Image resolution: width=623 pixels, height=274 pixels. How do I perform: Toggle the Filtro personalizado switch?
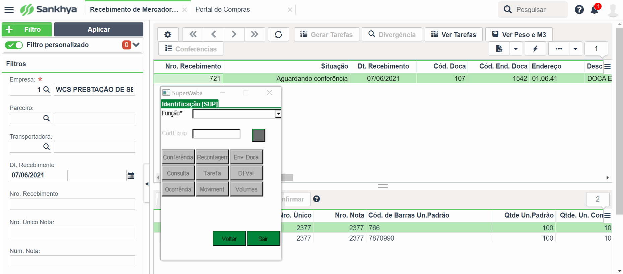tap(14, 45)
